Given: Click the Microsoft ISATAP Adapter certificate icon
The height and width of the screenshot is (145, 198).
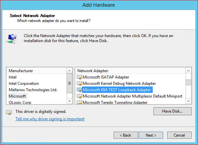Looking at the screenshot, I should pos(79,77).
